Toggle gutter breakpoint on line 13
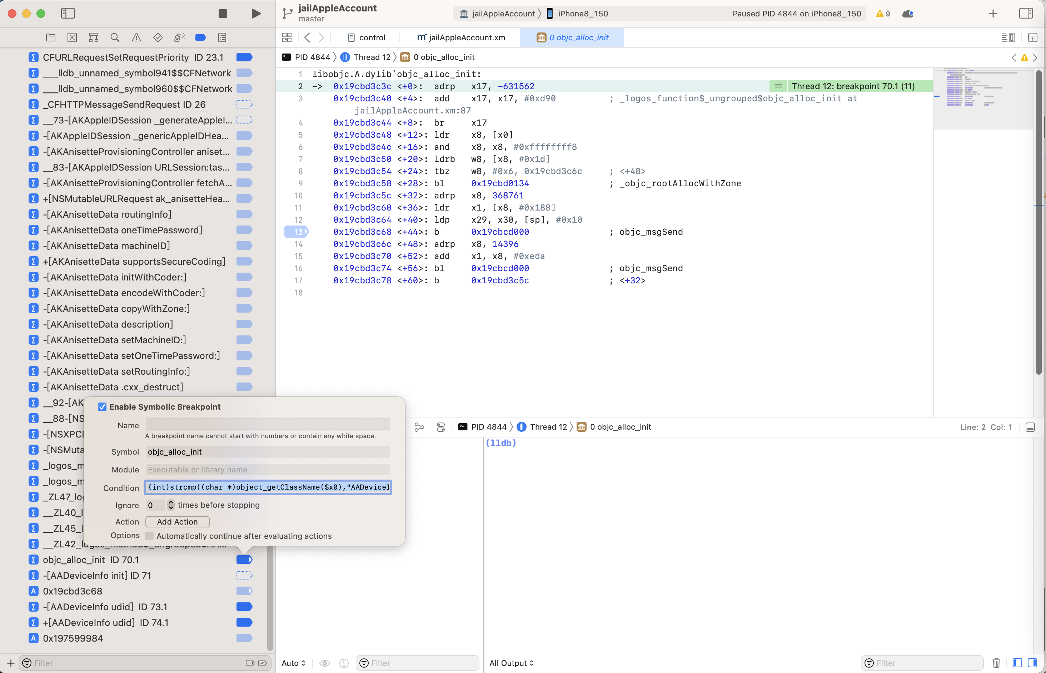The width and height of the screenshot is (1046, 673). coord(296,232)
